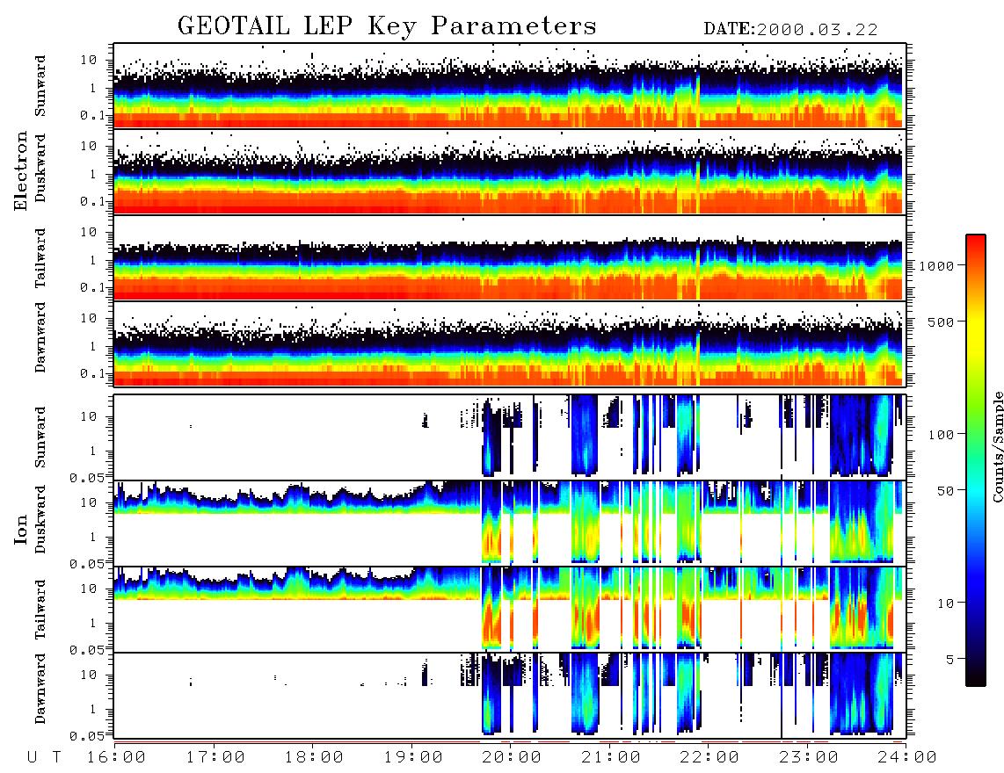The height and width of the screenshot is (773, 1004).
Task: Click the Ion Dawnward spectrogram panel
Action: tap(510, 695)
